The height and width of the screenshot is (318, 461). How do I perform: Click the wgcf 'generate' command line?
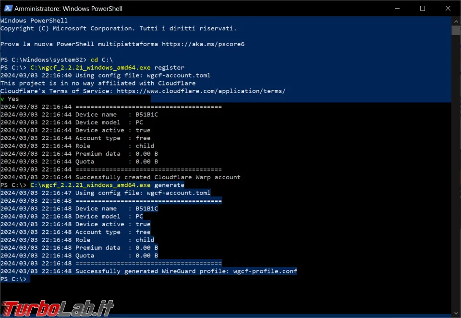click(93, 185)
